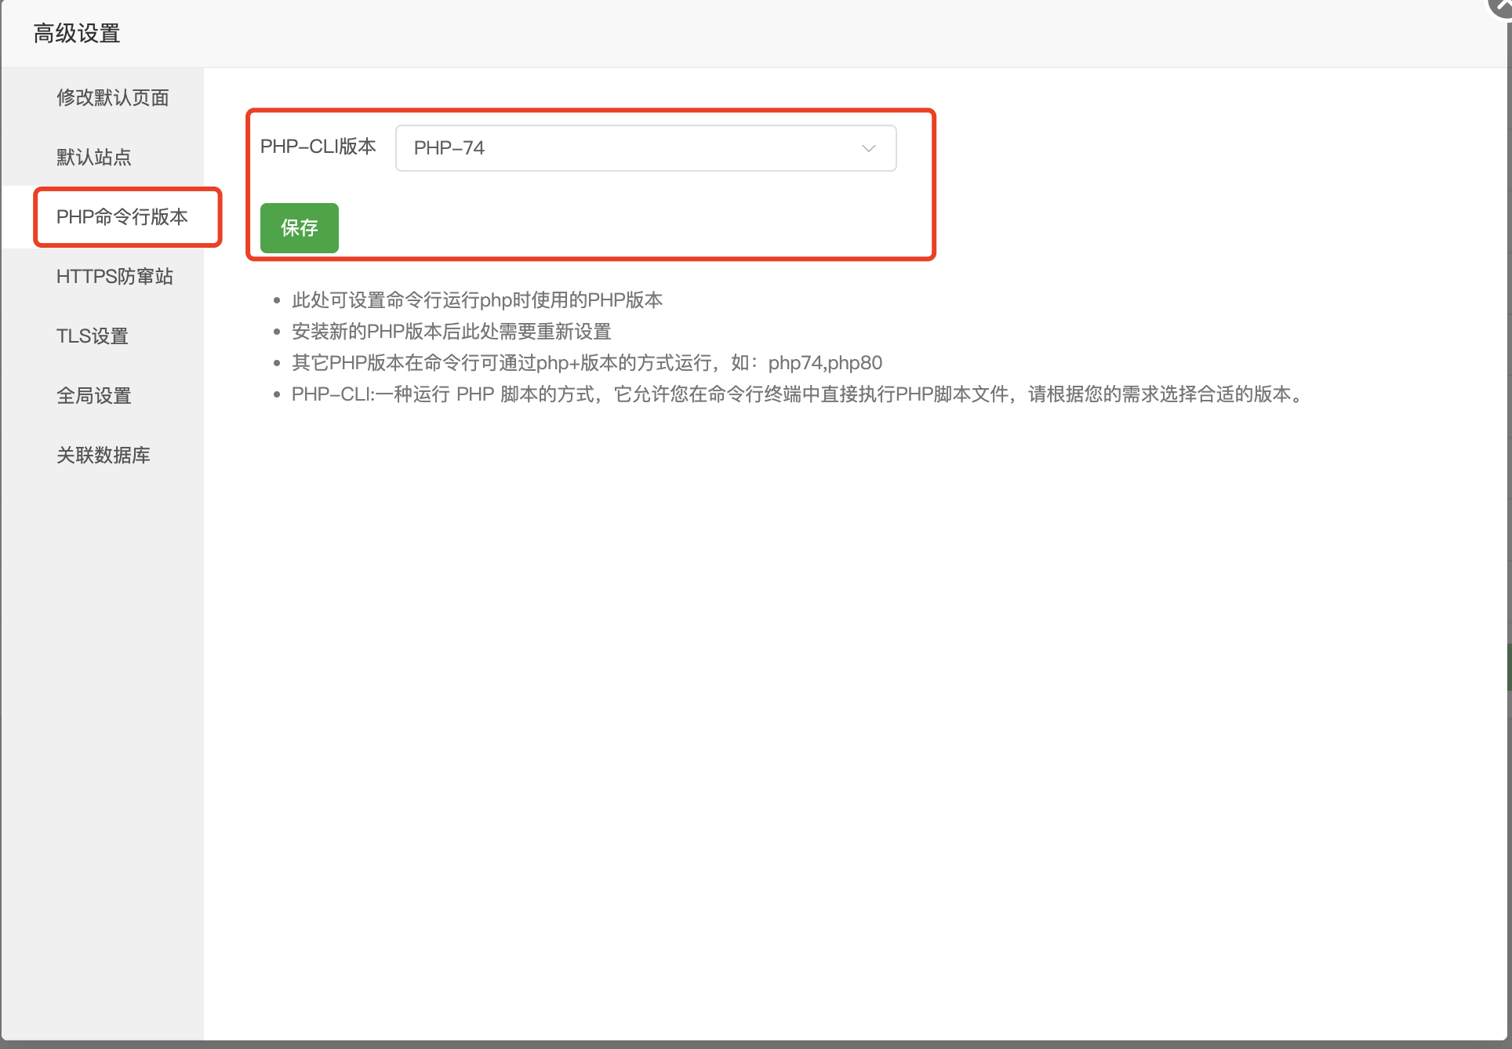Screen dimensions: 1512x1049
Task: Click the chevron arrow in PHP-CLI dropdown
Action: [x=868, y=148]
